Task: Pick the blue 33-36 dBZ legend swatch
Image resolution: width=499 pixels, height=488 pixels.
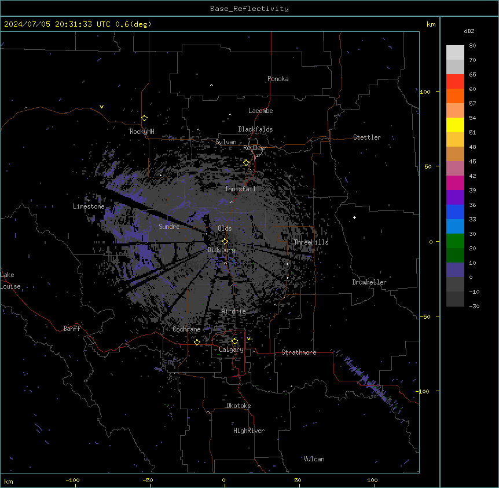Action: click(455, 212)
